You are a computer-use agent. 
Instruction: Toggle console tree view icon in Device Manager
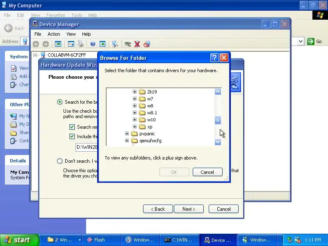click(58, 44)
